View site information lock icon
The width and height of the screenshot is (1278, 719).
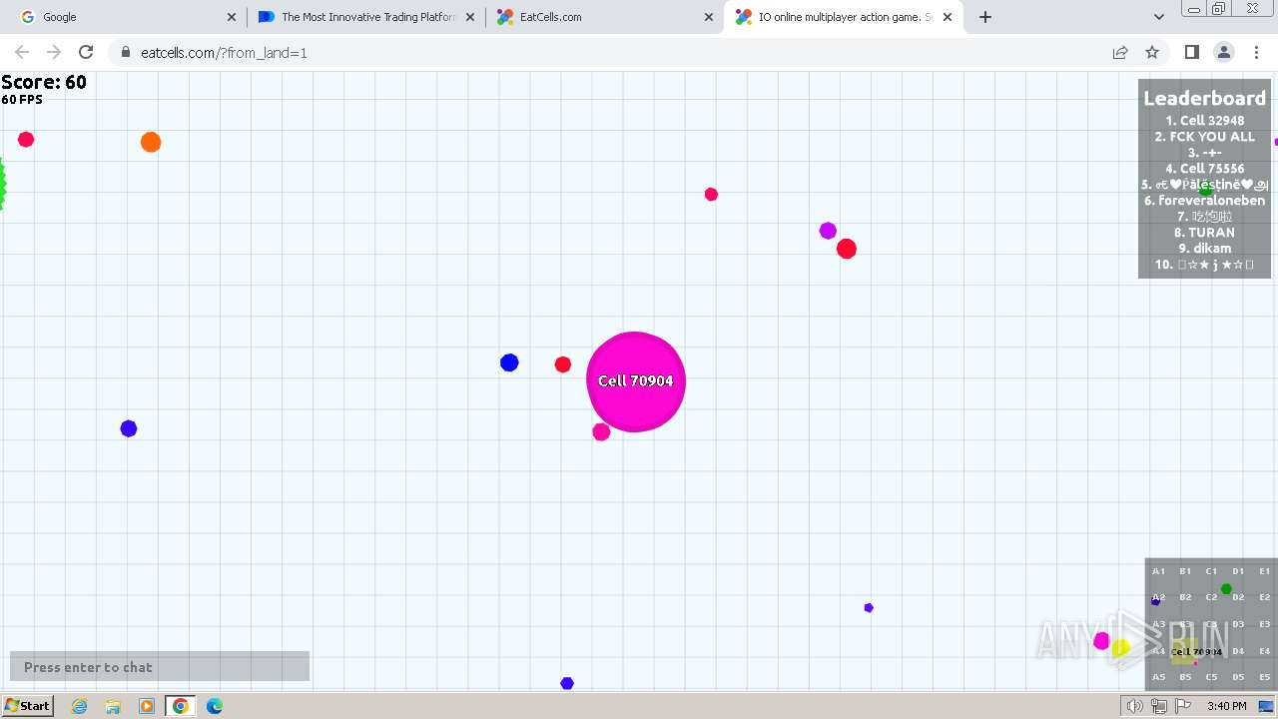pyautogui.click(x=125, y=52)
